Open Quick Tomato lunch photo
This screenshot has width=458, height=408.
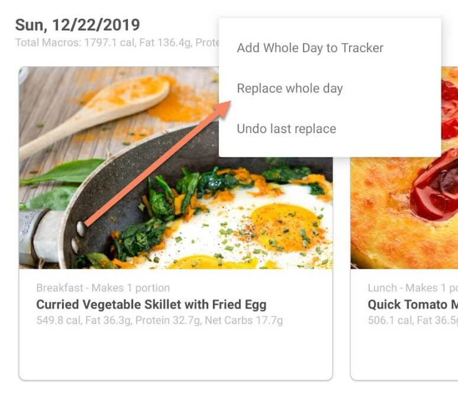404,213
